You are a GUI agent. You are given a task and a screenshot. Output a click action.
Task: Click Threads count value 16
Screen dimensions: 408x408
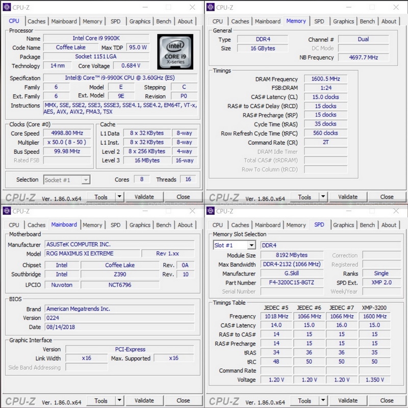(188, 180)
